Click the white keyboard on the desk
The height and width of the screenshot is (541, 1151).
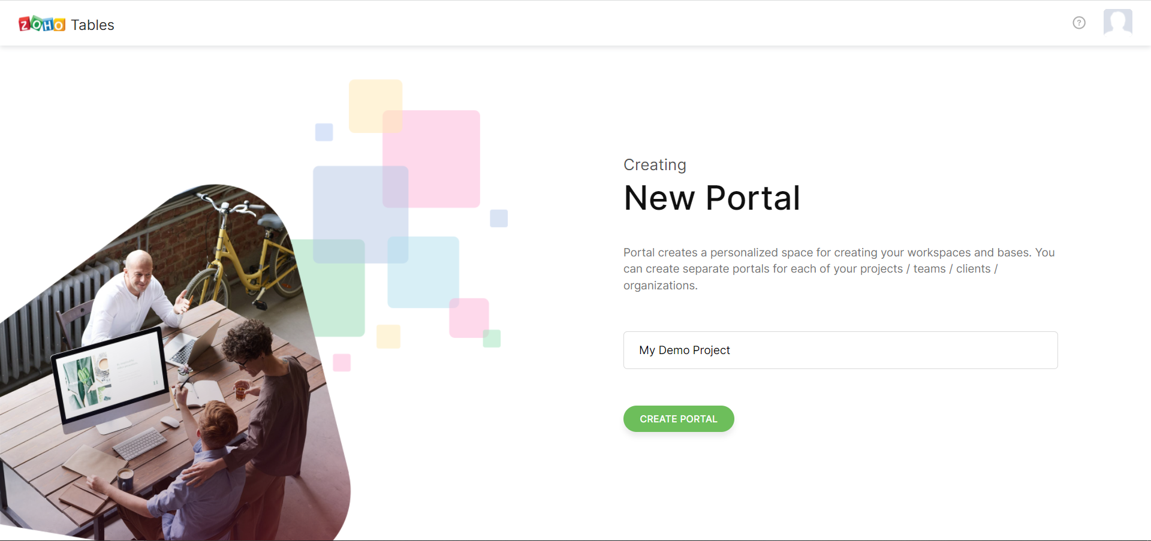point(140,444)
